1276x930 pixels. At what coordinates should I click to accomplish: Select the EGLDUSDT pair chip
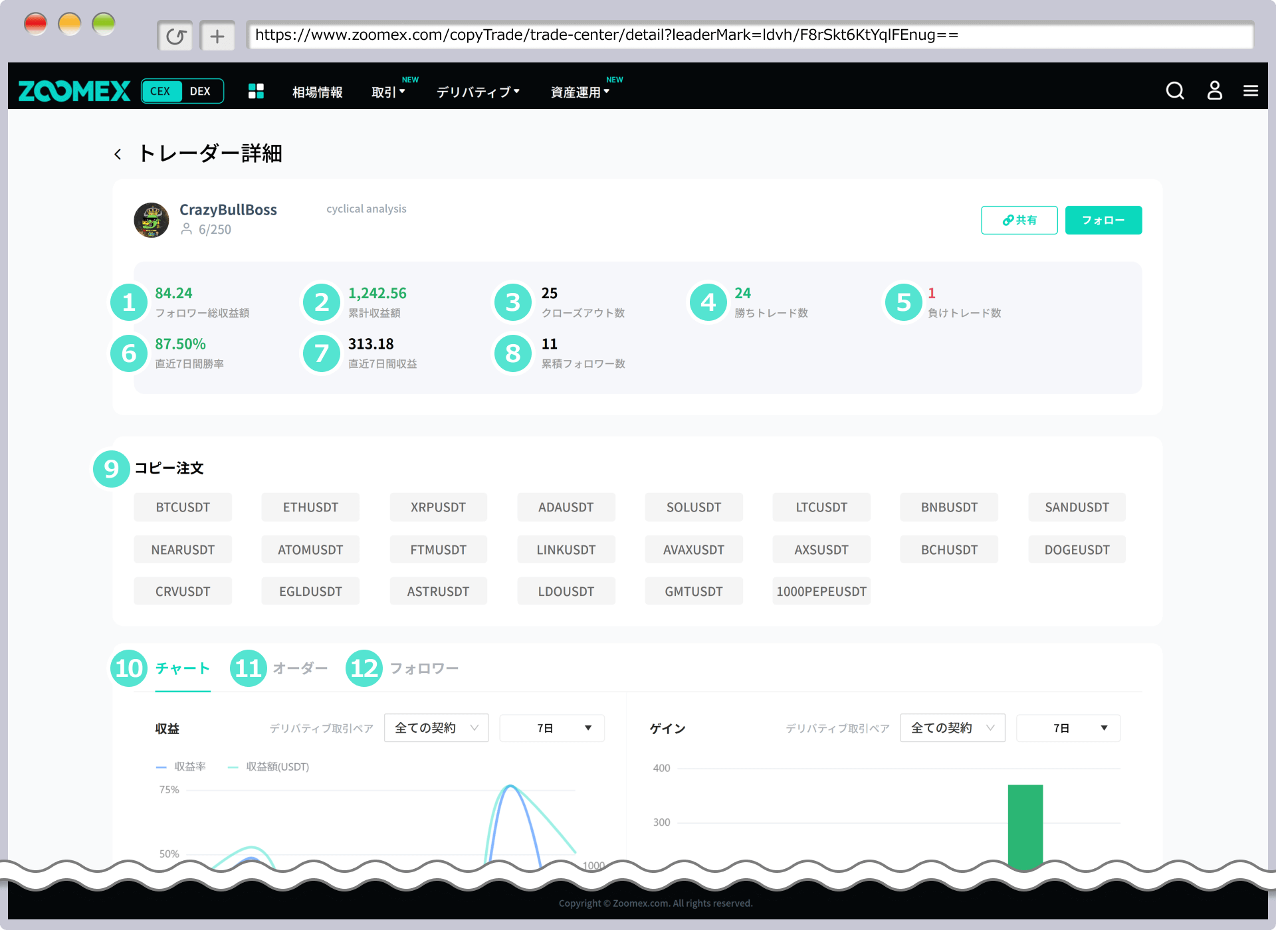[310, 591]
